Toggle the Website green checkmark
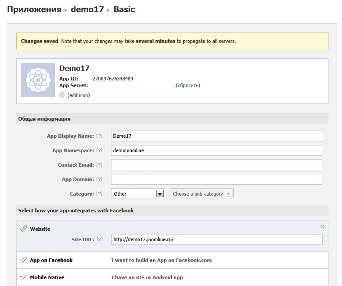This screenshot has width=342, height=286. coord(23,229)
